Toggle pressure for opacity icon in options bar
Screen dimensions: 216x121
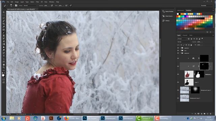(x=52, y=5)
